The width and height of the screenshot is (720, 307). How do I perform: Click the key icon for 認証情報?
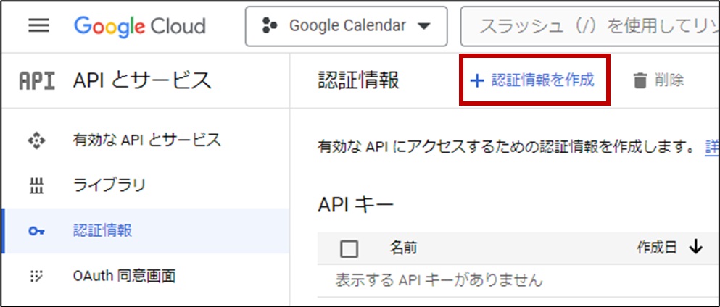click(x=36, y=231)
